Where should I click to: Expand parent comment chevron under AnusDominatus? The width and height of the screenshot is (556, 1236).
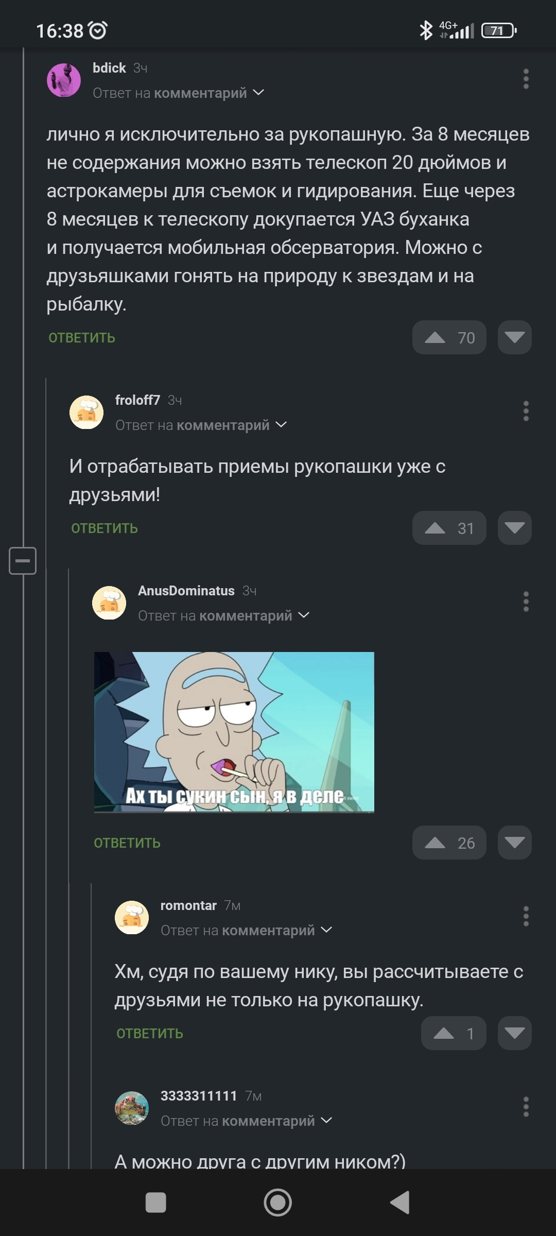[304, 615]
